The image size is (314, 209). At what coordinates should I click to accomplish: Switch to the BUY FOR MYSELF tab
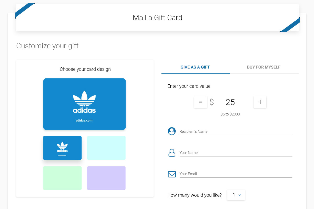click(x=264, y=67)
